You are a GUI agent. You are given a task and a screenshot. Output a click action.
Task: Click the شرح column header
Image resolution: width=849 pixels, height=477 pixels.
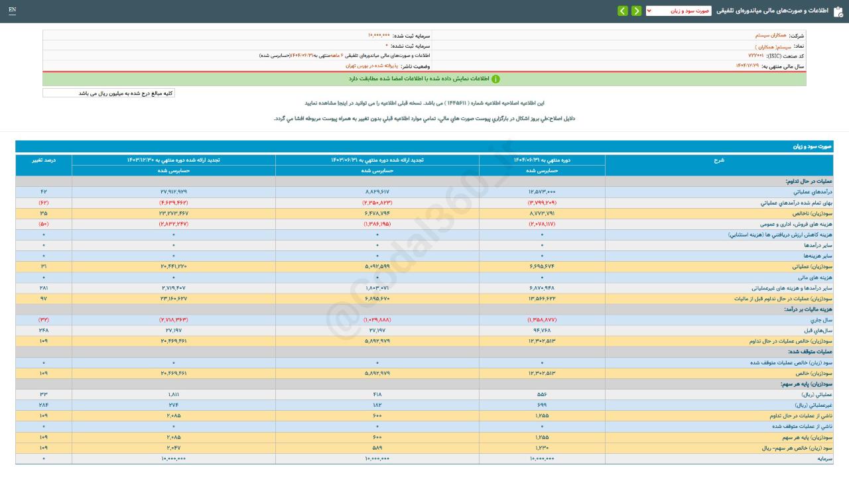point(719,160)
